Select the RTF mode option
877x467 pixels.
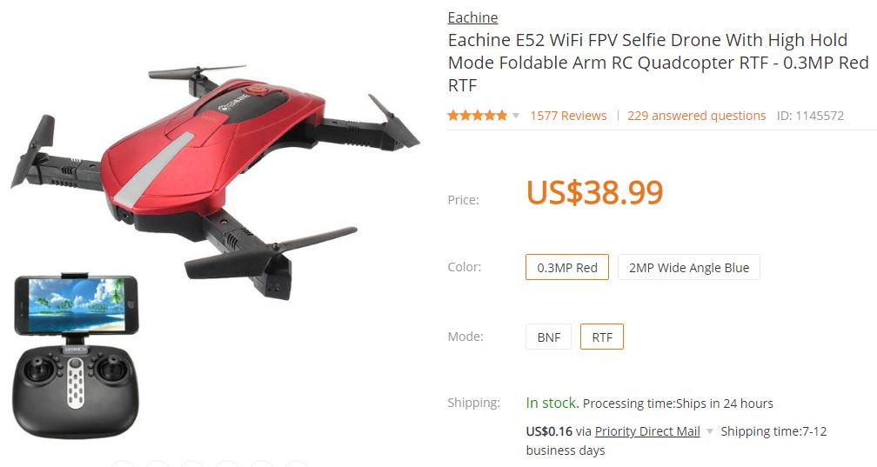click(x=602, y=337)
